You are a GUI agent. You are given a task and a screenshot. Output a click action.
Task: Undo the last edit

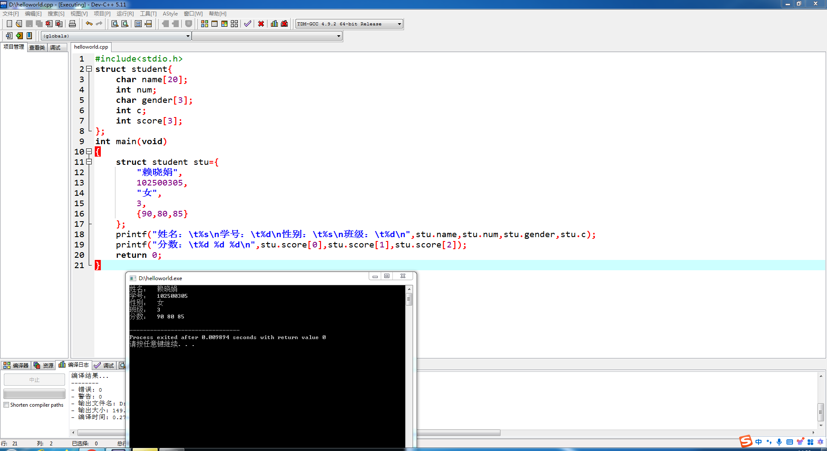tap(89, 24)
